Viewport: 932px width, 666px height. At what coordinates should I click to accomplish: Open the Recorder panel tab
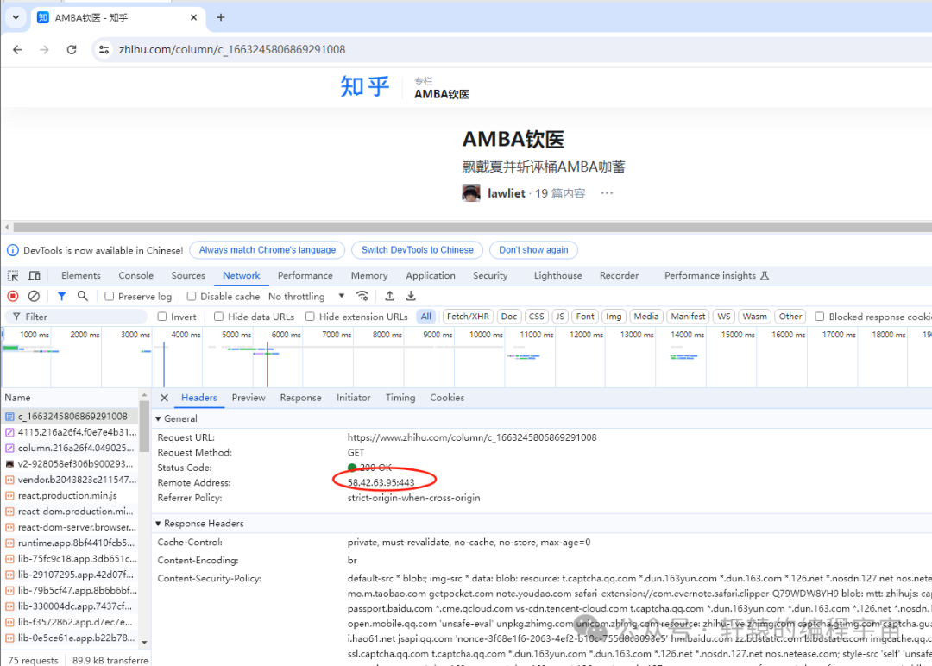coord(619,276)
